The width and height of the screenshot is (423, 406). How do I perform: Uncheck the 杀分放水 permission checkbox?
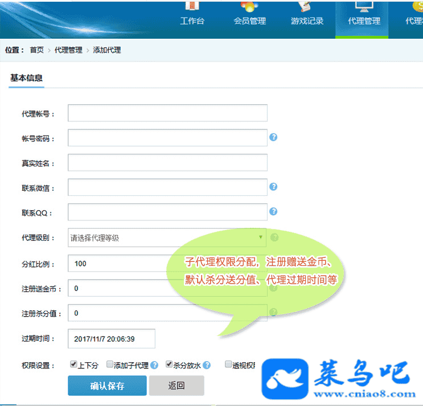coord(169,364)
